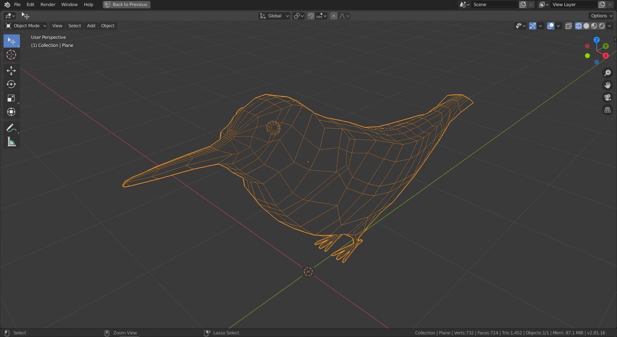The height and width of the screenshot is (337, 617).
Task: Activate the combined Transform tool
Action: coord(12,112)
